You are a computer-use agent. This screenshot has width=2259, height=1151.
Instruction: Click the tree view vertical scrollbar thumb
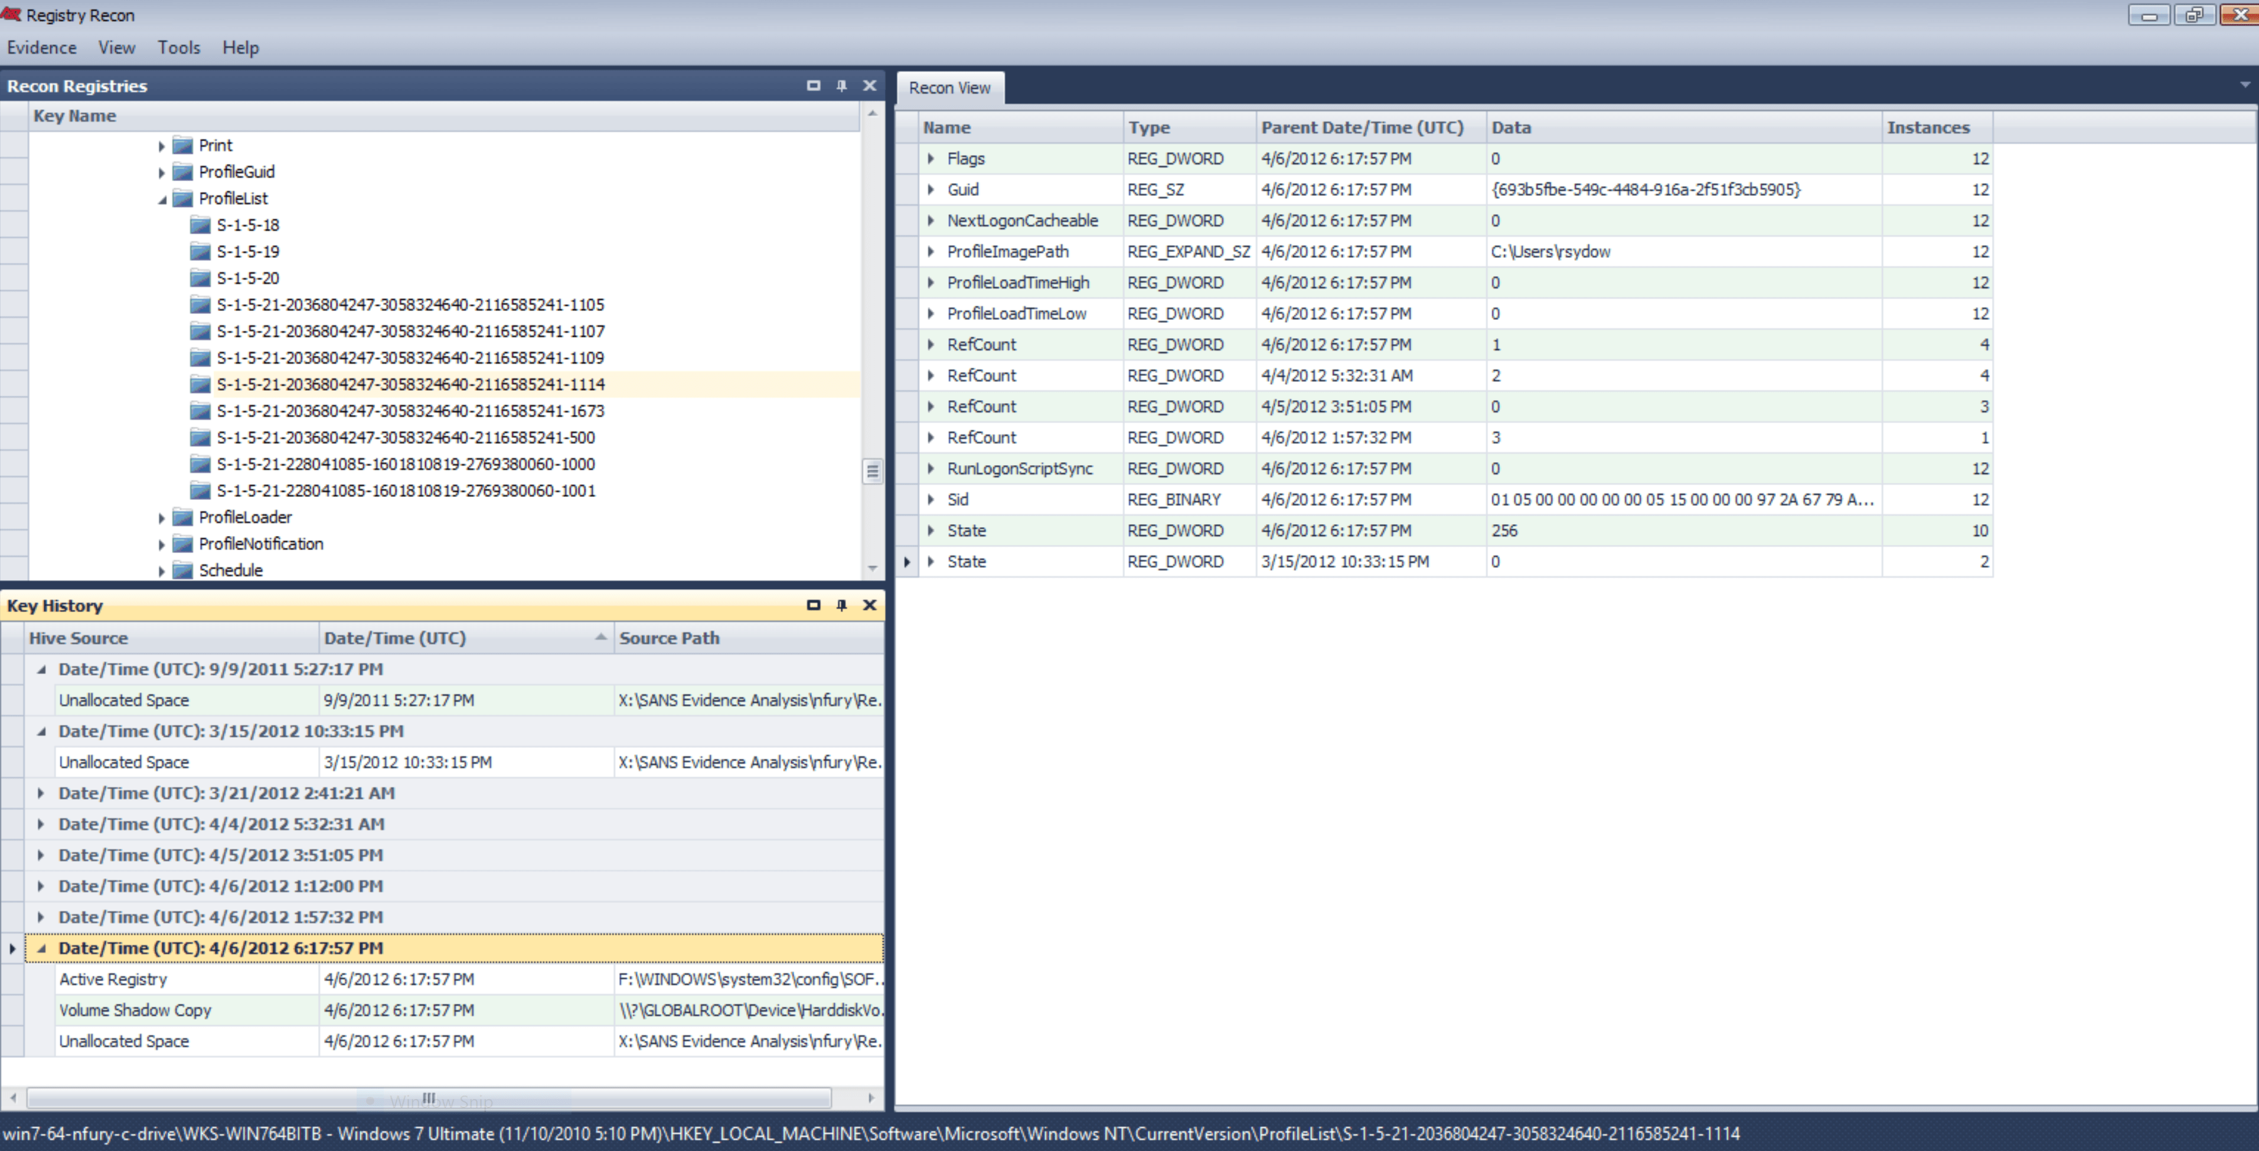click(x=873, y=471)
